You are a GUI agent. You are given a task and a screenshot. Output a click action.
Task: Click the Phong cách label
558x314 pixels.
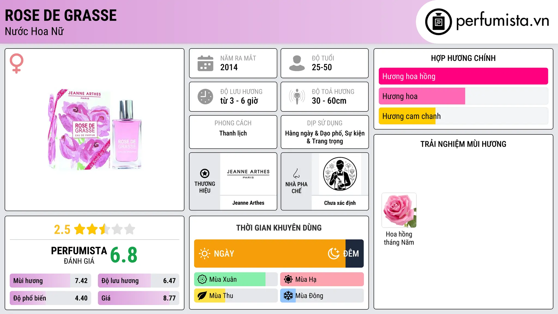point(233,123)
